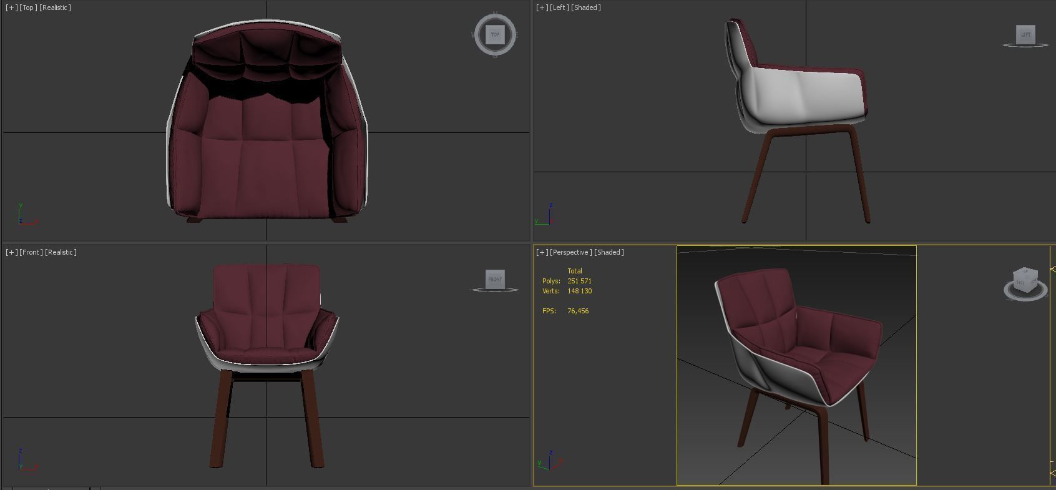Screen dimensions: 1056x490
Task: Click the Polys count value 251 571
Action: point(579,281)
